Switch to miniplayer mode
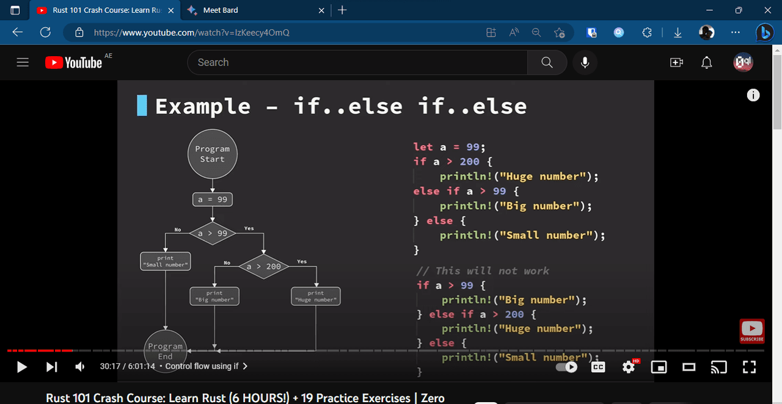Screen dimensions: 782x404 coord(659,367)
